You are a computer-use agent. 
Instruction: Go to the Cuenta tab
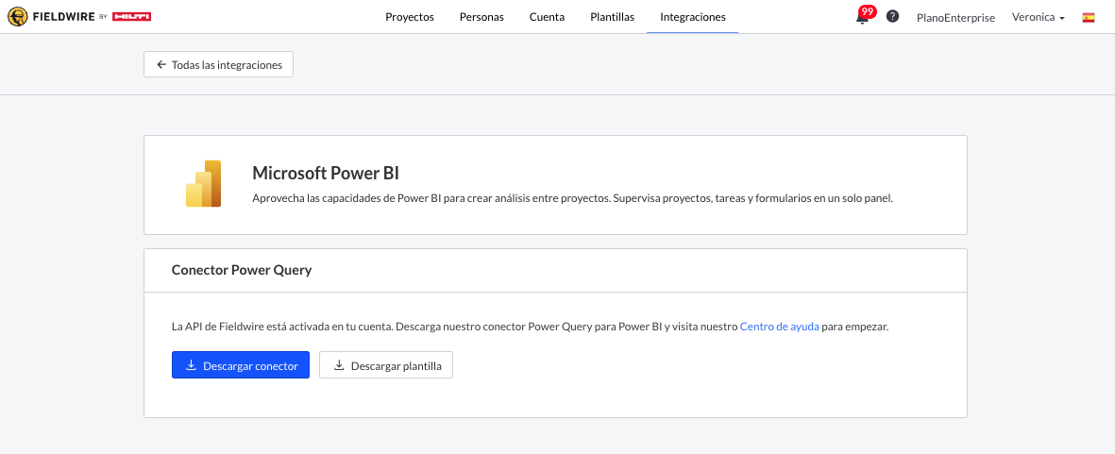pos(547,17)
